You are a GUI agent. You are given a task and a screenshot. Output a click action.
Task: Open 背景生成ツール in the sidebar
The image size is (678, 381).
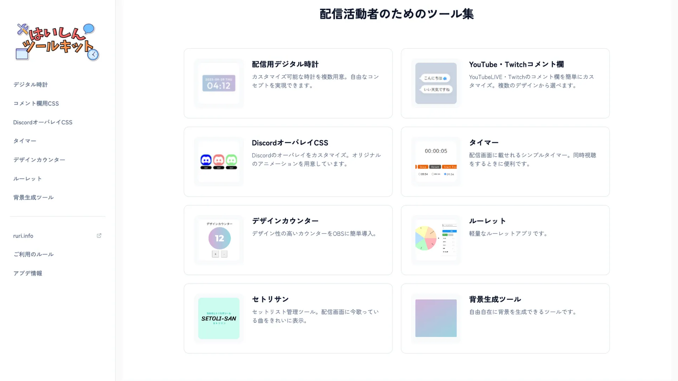pos(34,198)
